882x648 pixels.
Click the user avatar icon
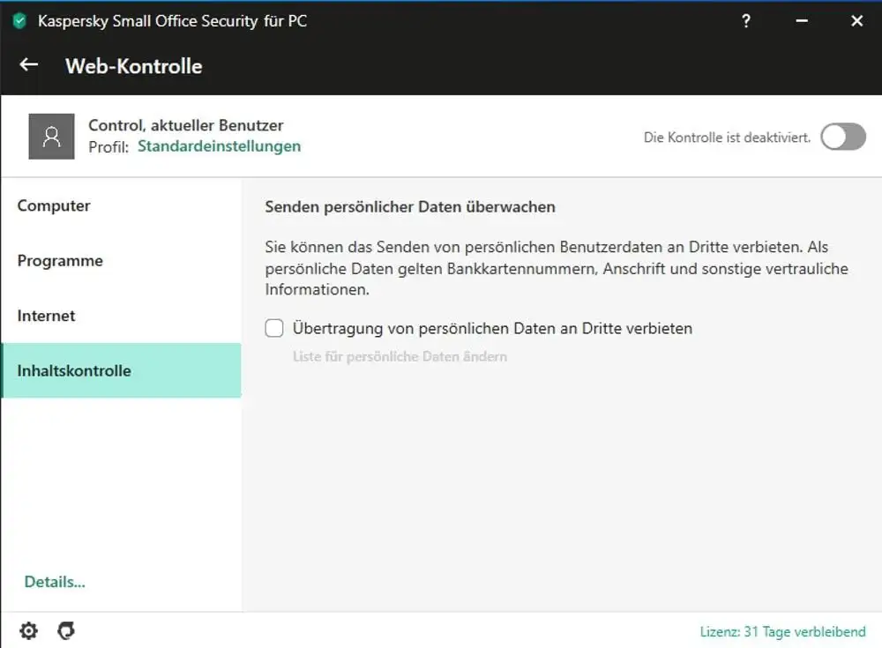[x=51, y=137]
